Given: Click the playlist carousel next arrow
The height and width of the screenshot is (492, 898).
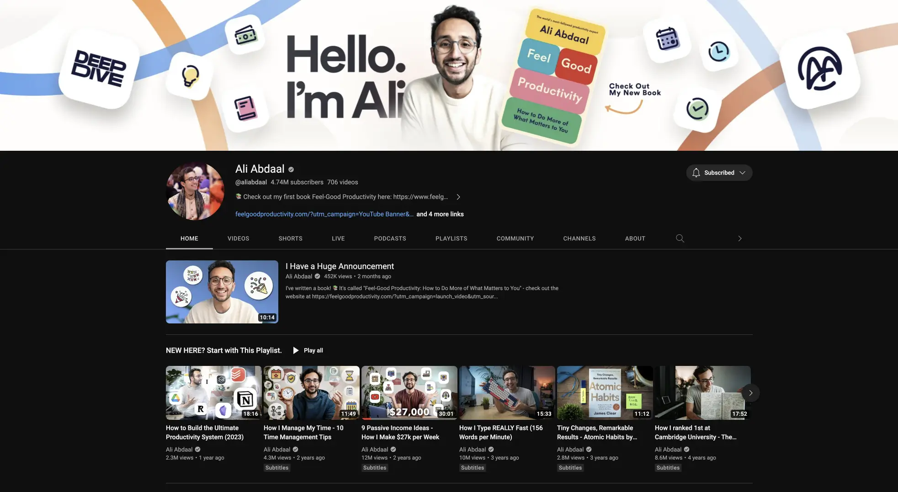Looking at the screenshot, I should coord(750,393).
